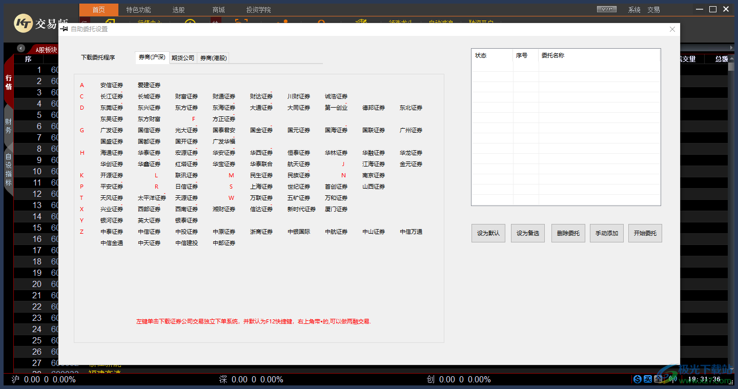Select 中邮证券 broker link

[224, 243]
